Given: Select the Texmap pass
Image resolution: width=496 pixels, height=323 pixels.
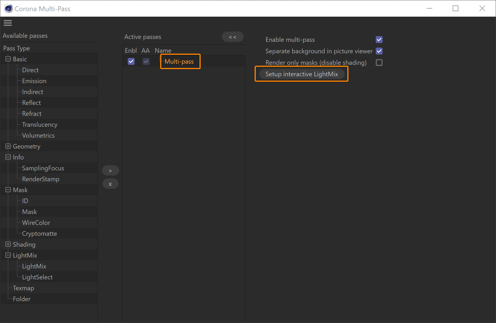Looking at the screenshot, I should pos(23,288).
